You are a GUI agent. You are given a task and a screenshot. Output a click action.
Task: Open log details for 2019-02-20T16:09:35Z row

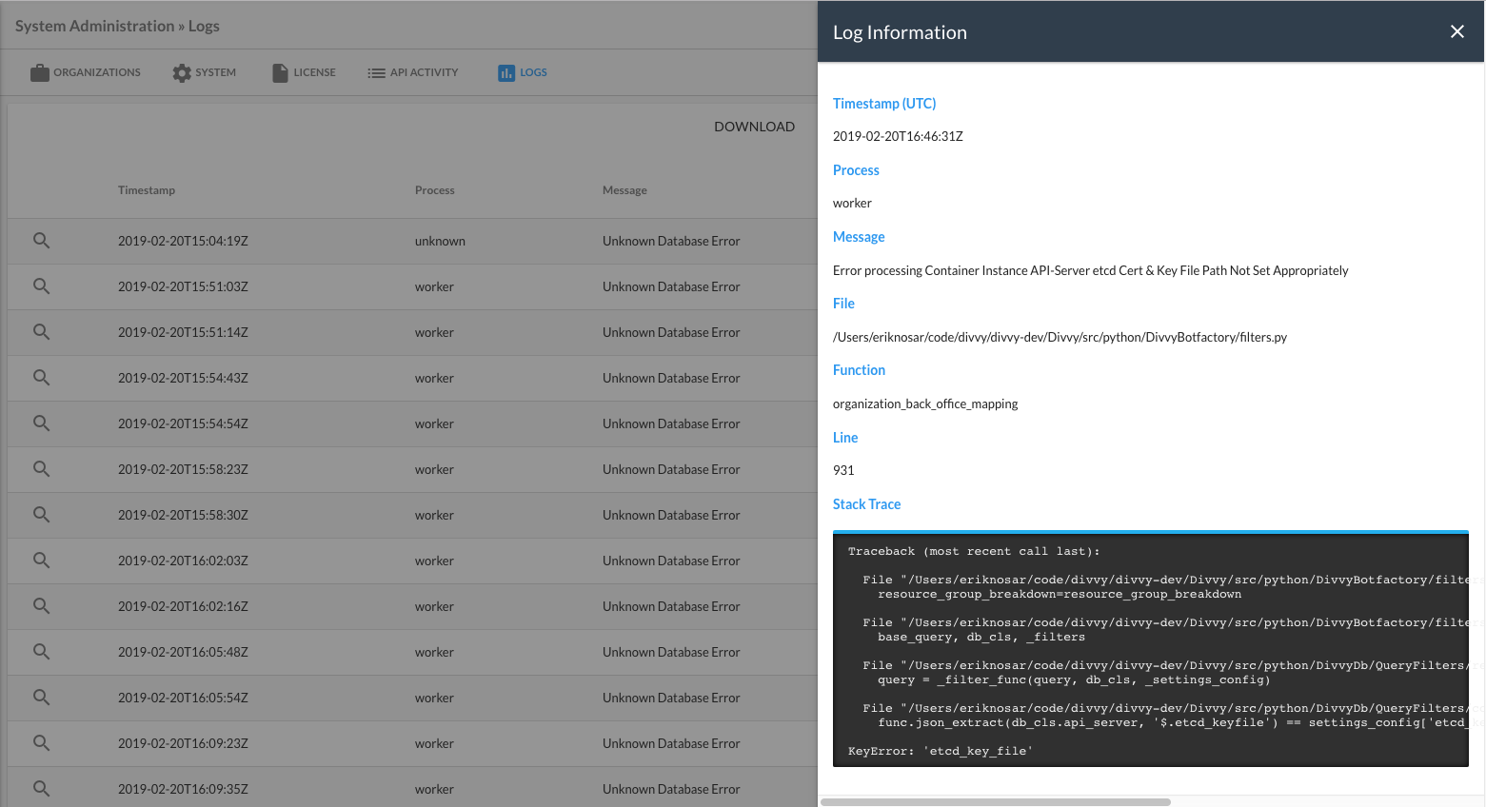(41, 789)
